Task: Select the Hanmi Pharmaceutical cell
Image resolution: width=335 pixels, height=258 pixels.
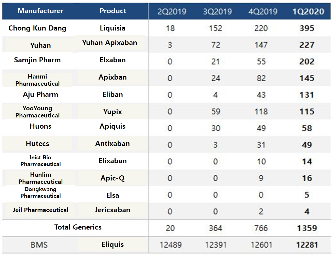Action: pyautogui.click(x=37, y=80)
